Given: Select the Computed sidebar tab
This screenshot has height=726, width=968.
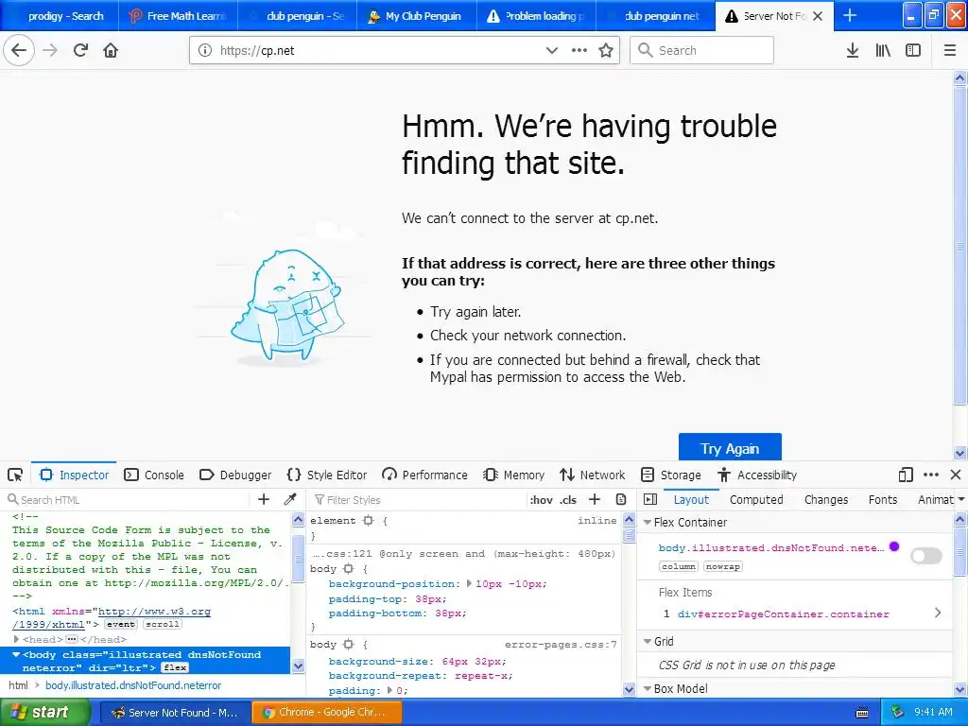Looking at the screenshot, I should (x=756, y=499).
